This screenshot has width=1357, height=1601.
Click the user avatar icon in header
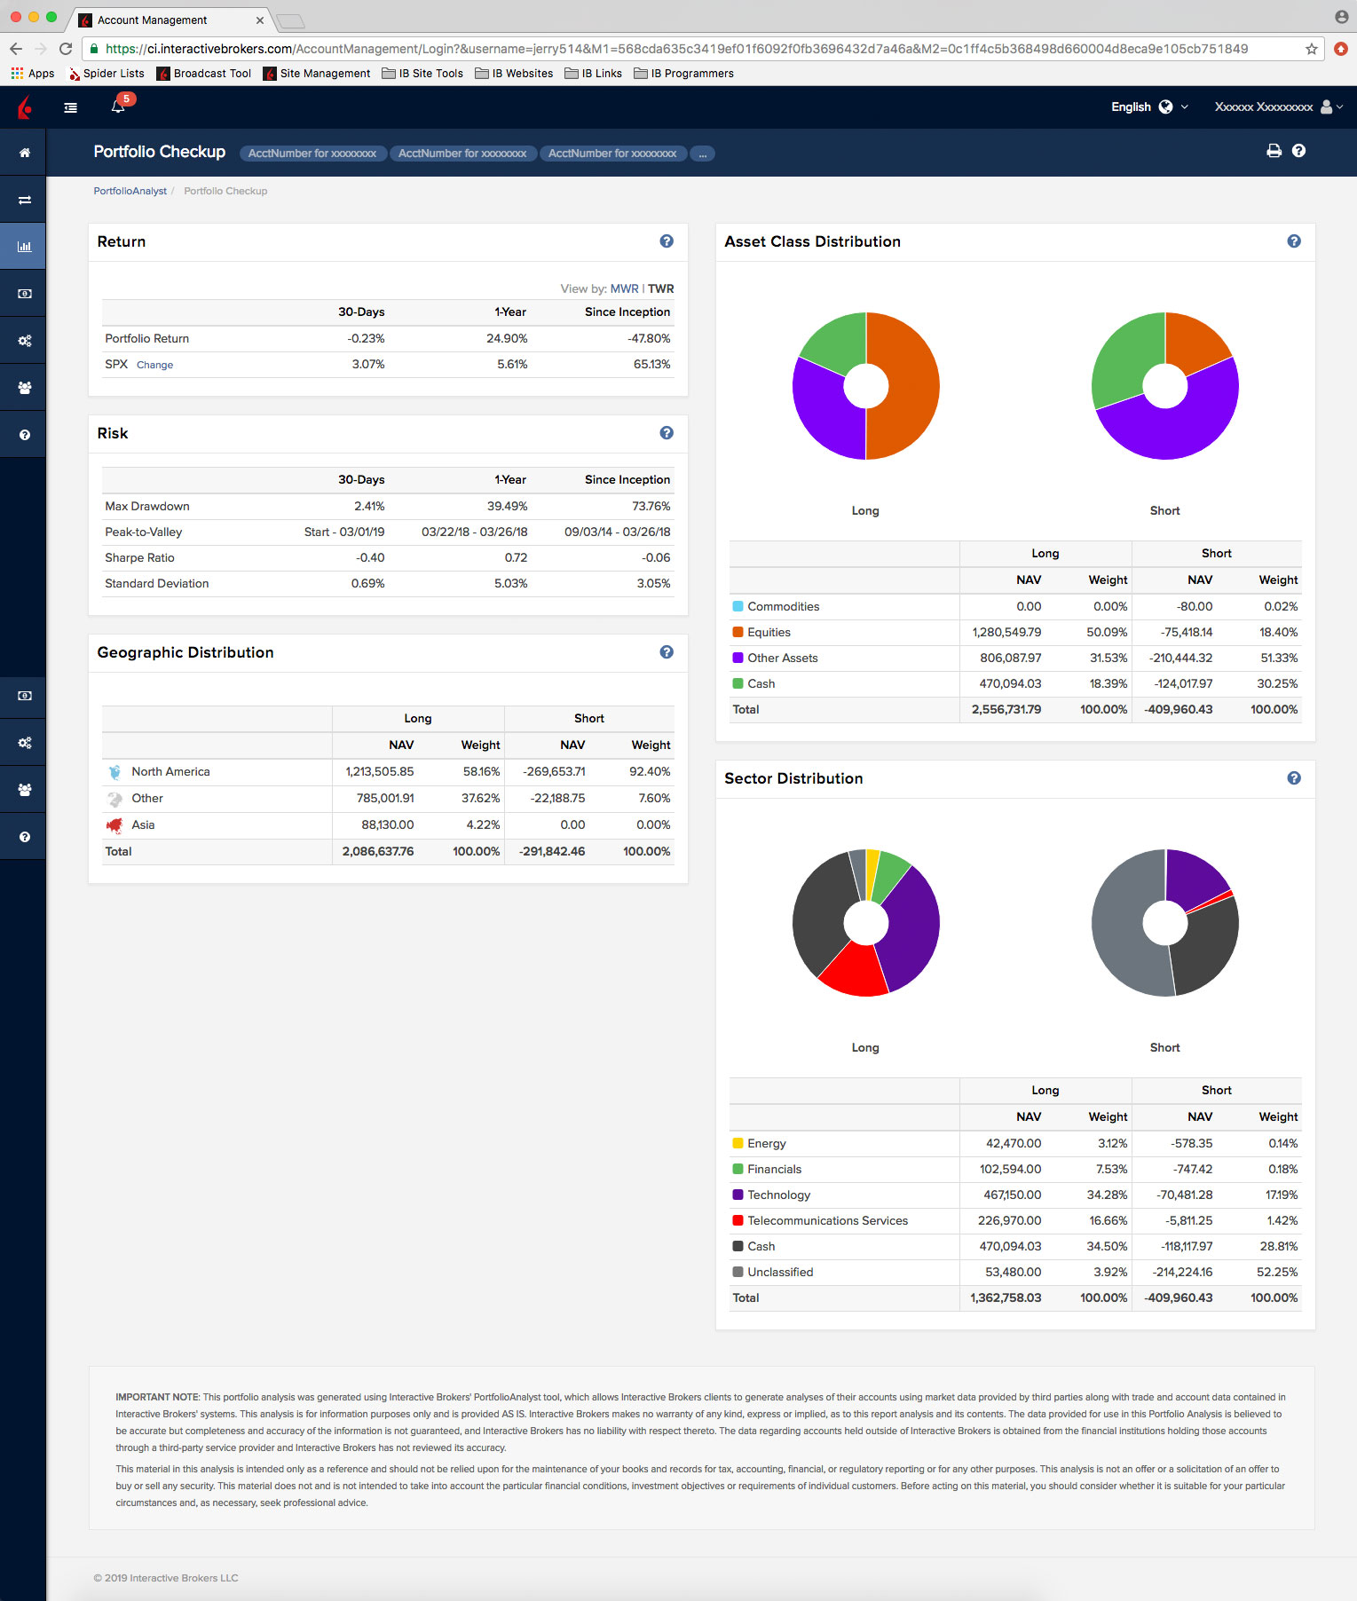point(1327,106)
